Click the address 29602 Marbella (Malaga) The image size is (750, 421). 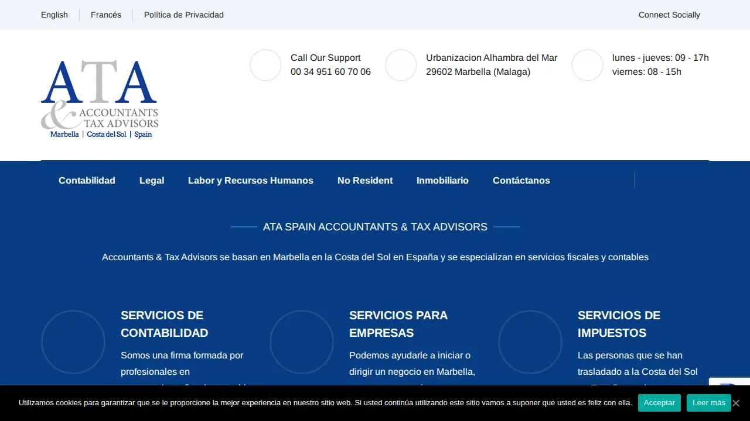[478, 72]
